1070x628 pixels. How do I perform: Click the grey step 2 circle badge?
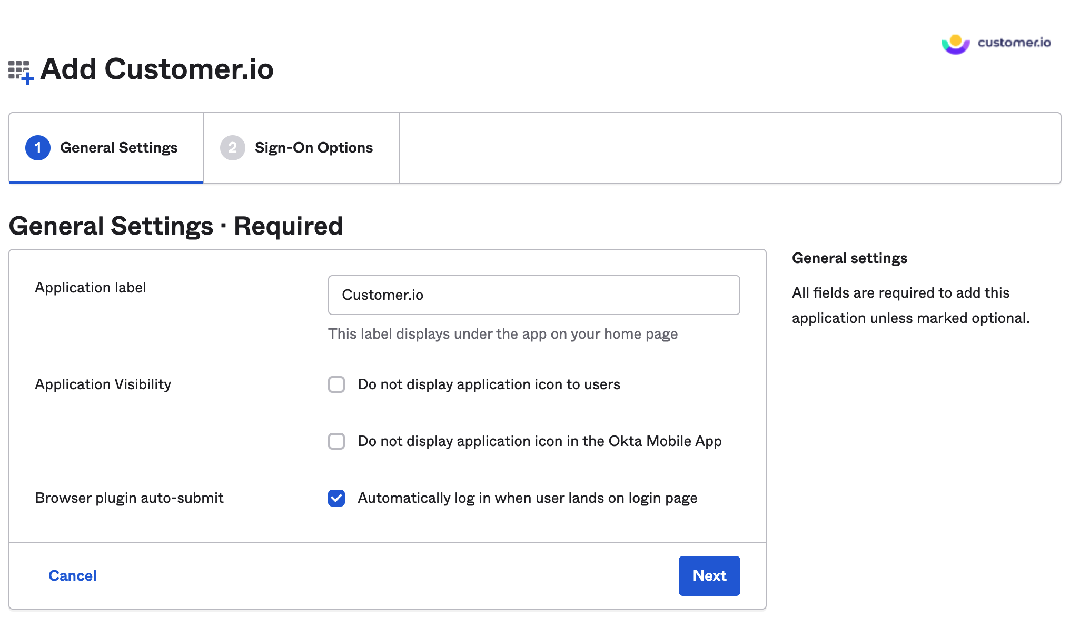232,148
